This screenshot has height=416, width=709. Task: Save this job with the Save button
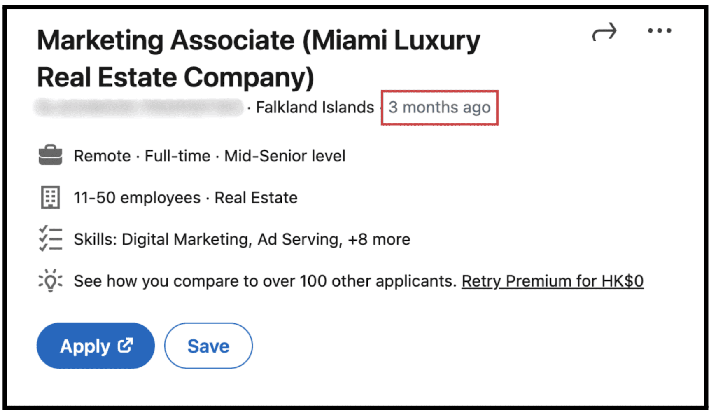click(208, 346)
